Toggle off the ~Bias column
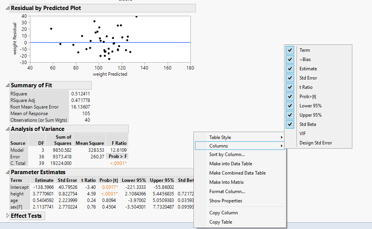The width and height of the screenshot is (372, 229). pyautogui.click(x=290, y=59)
